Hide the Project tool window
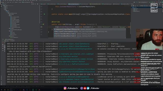This screenshot has width=163, height=91. [39, 4]
